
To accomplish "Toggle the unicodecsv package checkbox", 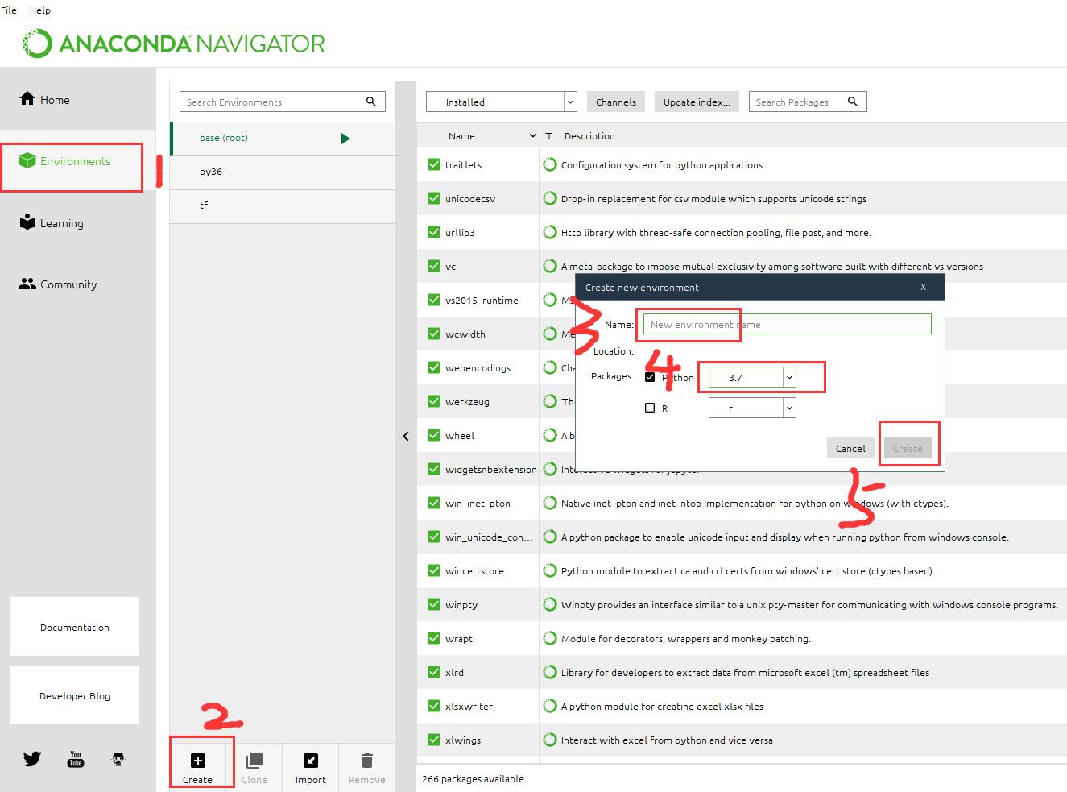I will click(434, 198).
